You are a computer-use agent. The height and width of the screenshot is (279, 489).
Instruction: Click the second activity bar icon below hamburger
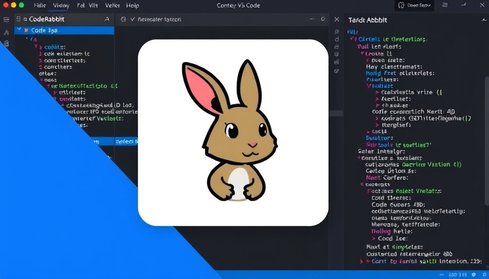point(6,32)
